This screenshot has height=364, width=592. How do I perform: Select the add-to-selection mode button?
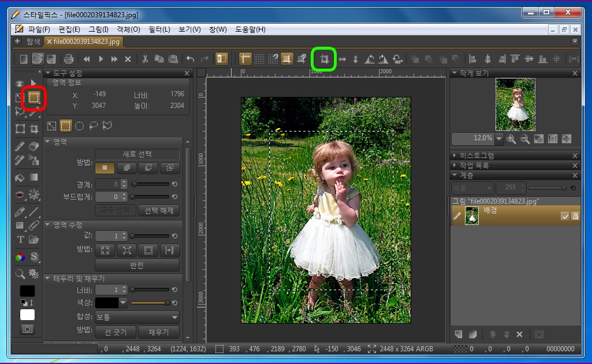(x=126, y=168)
